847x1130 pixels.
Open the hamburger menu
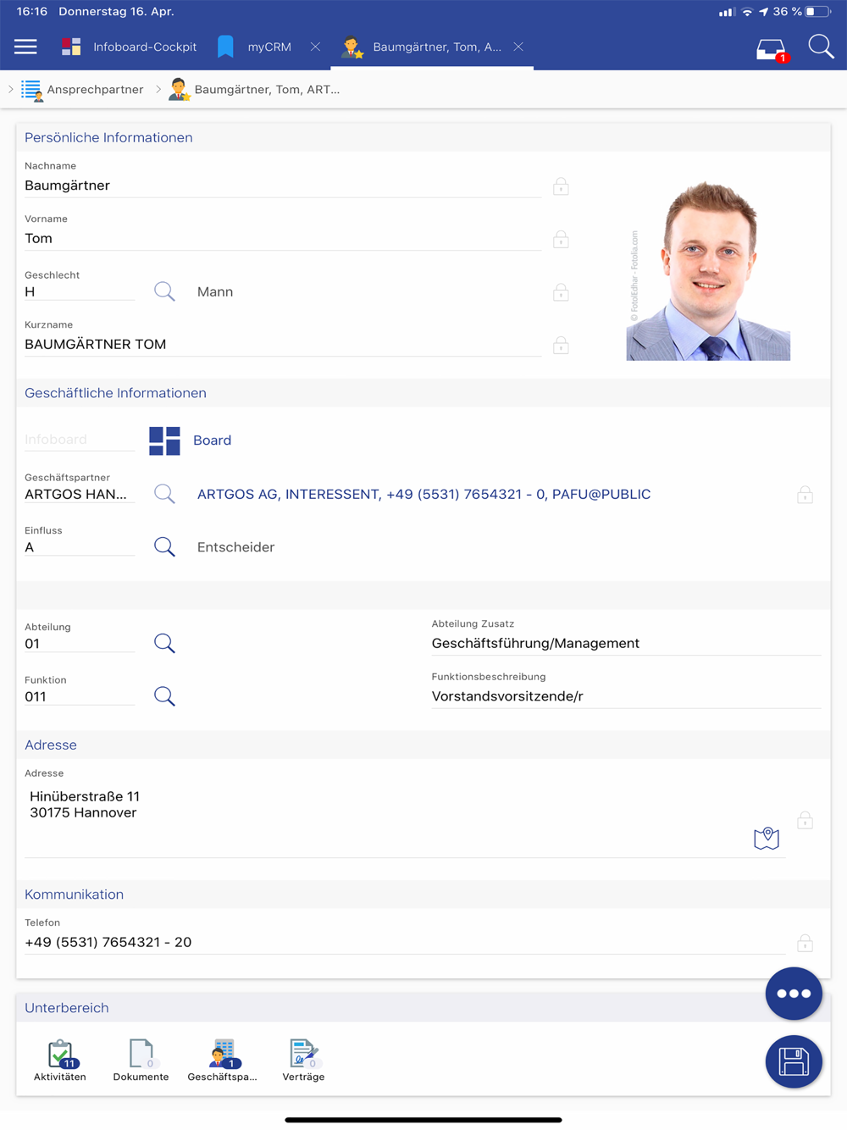25,47
